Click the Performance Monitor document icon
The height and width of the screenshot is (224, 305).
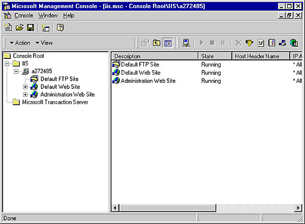[261, 43]
